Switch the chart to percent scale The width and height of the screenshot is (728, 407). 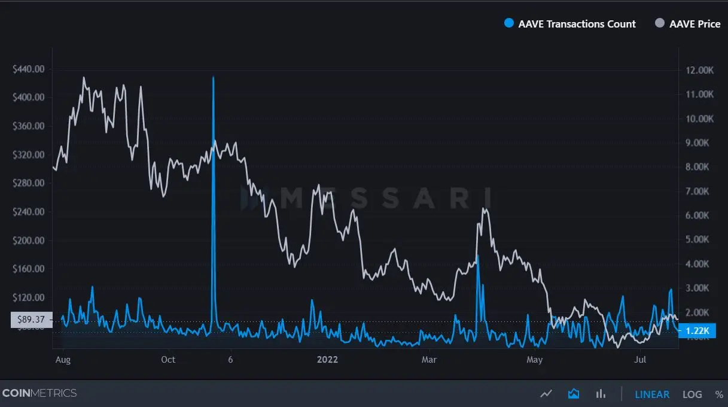[719, 394]
